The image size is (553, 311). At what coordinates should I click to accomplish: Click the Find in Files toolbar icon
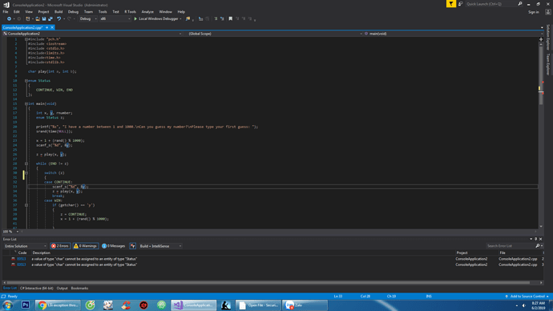(x=188, y=18)
